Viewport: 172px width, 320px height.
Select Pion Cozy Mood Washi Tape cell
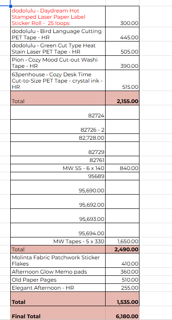58,62
